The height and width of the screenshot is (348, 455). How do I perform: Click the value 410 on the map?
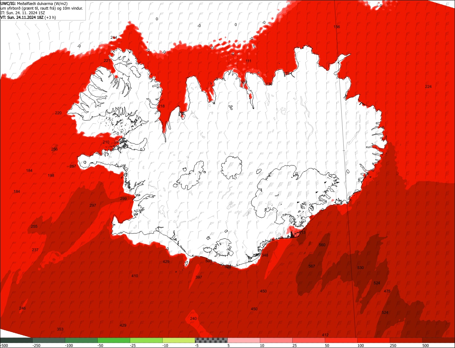[x=135, y=276]
